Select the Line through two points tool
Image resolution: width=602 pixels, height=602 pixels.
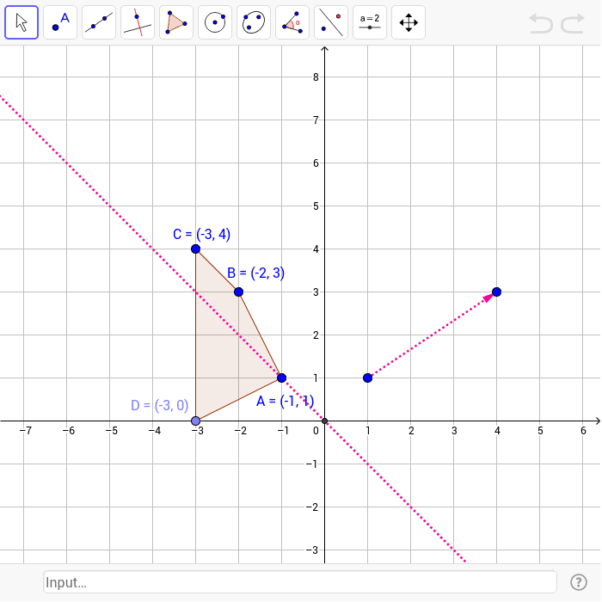pyautogui.click(x=99, y=22)
